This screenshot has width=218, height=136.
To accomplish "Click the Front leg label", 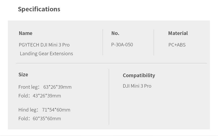I will click(29, 87).
